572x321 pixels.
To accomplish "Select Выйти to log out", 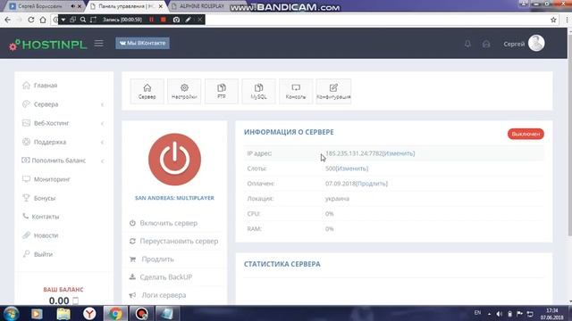I will click(x=43, y=254).
